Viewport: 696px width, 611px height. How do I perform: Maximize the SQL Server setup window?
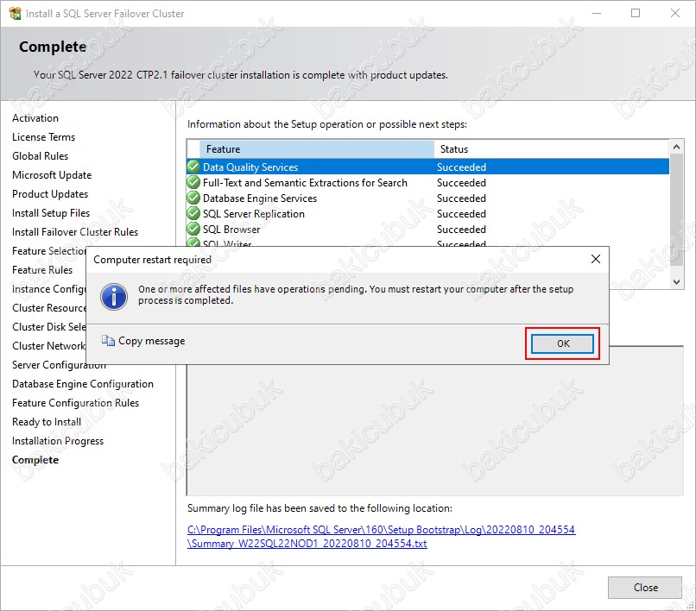coord(636,13)
